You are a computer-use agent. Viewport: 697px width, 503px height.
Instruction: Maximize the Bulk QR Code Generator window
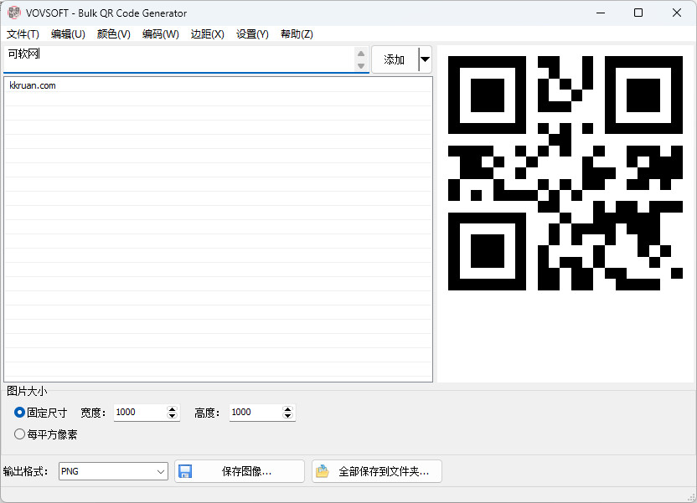tap(638, 13)
